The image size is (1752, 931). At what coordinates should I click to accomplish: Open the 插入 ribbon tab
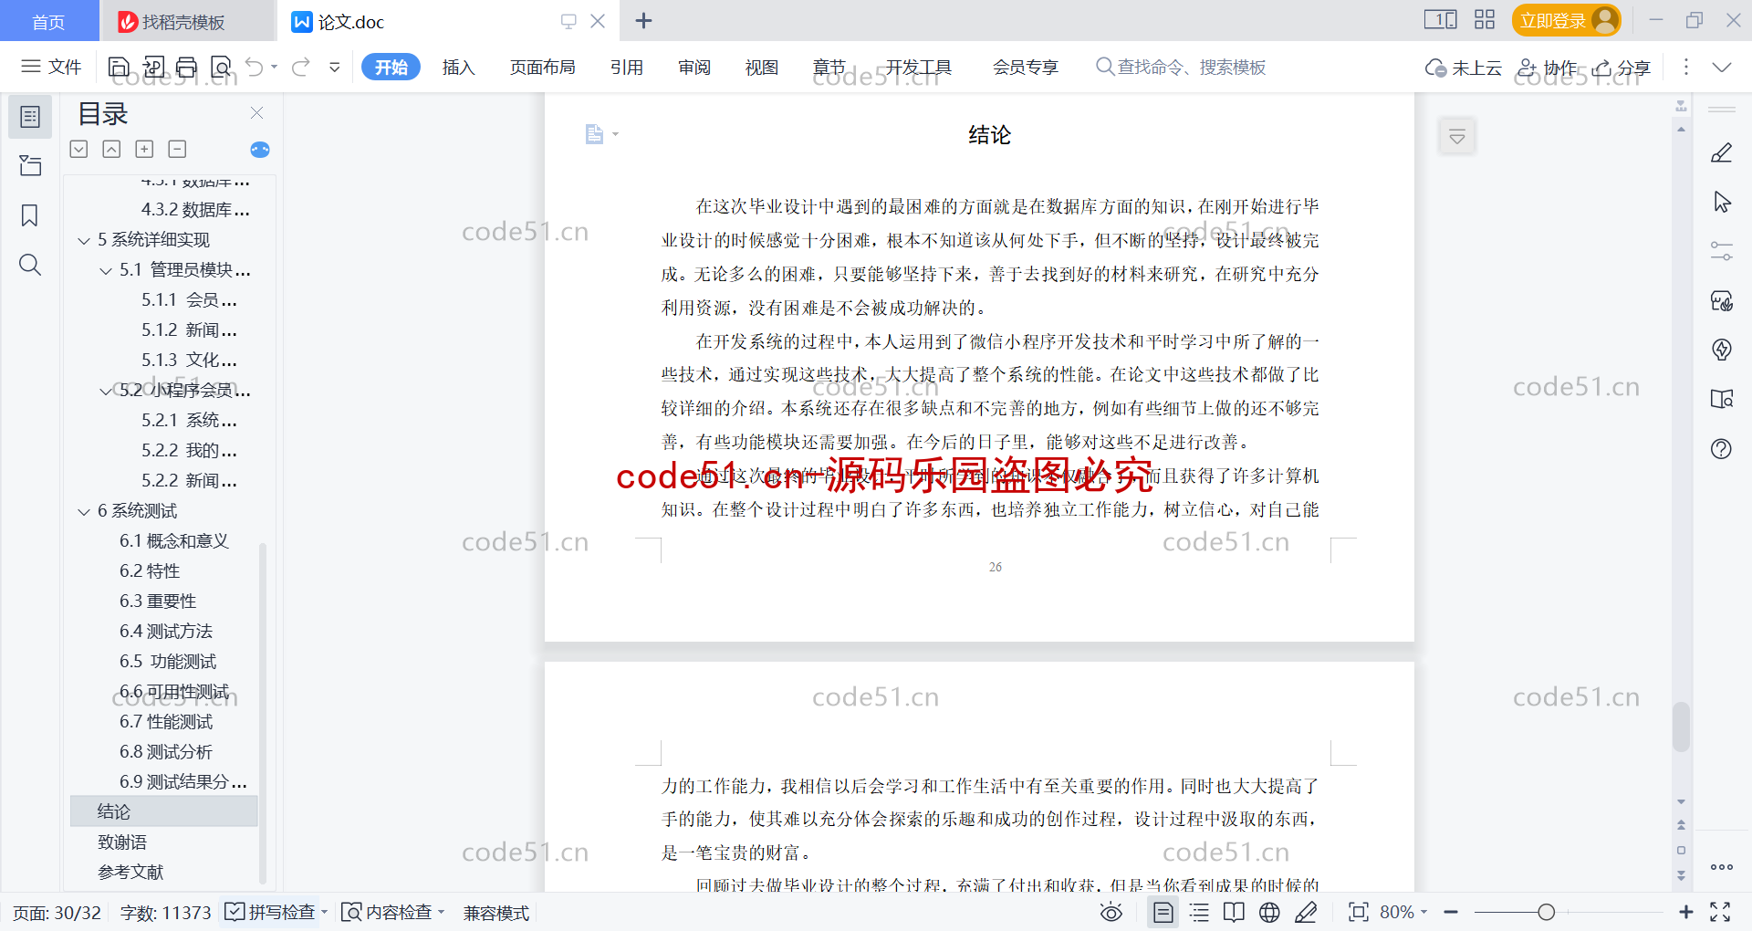[x=459, y=67]
